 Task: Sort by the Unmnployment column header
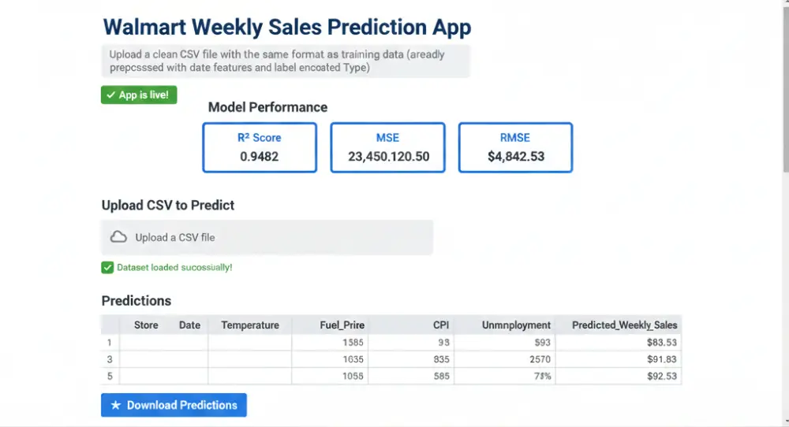[516, 325]
